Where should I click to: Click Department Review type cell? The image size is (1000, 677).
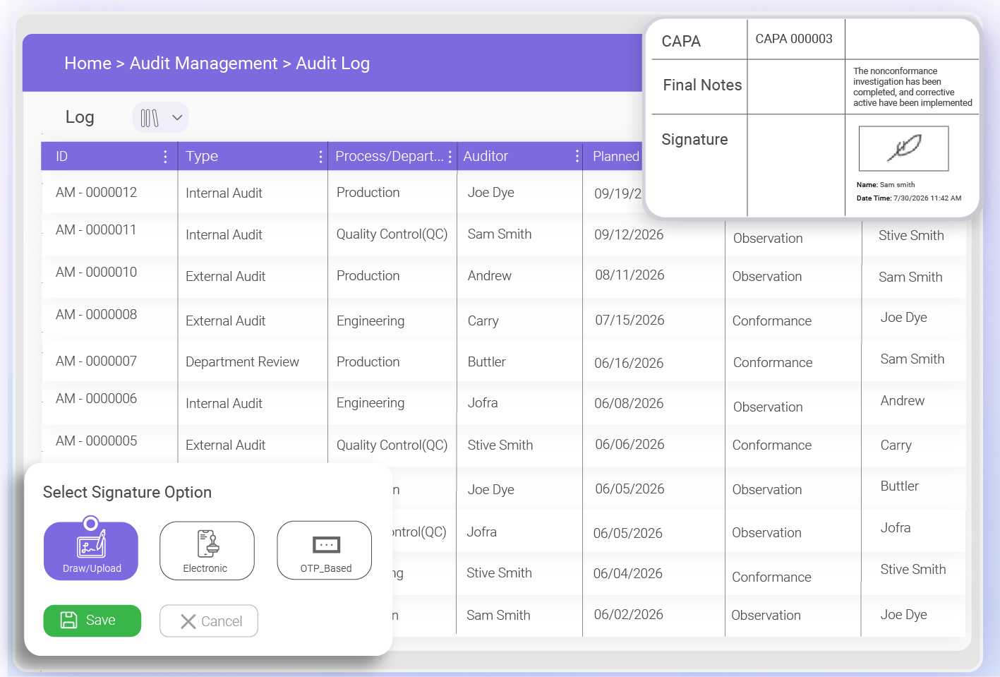tap(242, 362)
